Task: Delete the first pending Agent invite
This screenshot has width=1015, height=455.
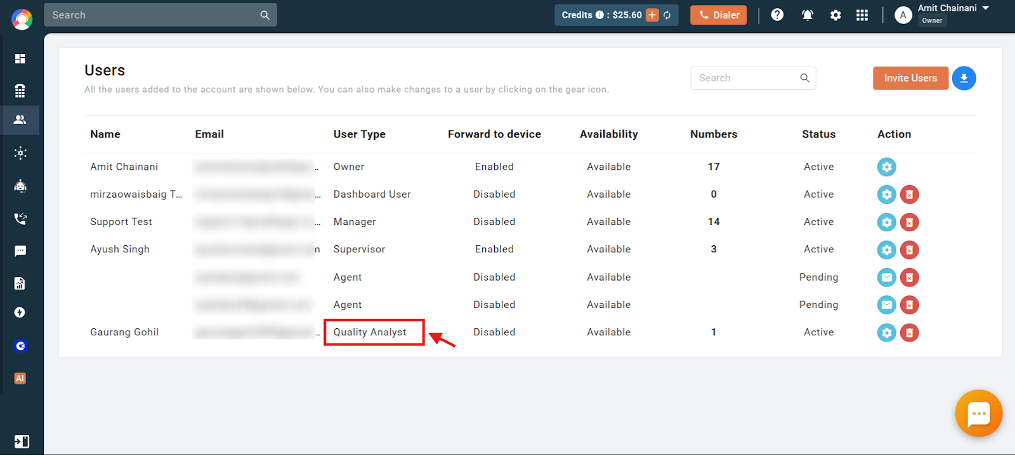Action: pos(910,277)
